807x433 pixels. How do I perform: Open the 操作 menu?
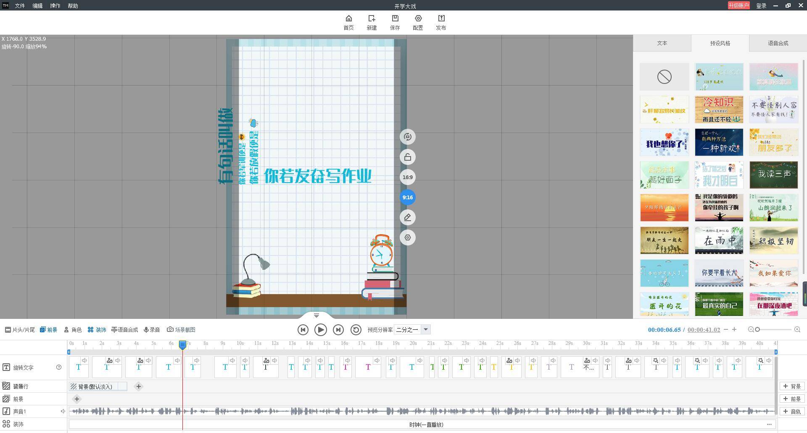55,6
